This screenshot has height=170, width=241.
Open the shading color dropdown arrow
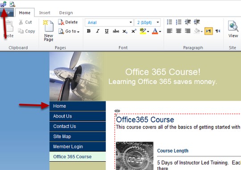pyautogui.click(x=201, y=32)
